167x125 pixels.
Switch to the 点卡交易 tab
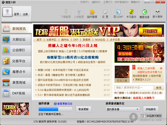pos(115,40)
